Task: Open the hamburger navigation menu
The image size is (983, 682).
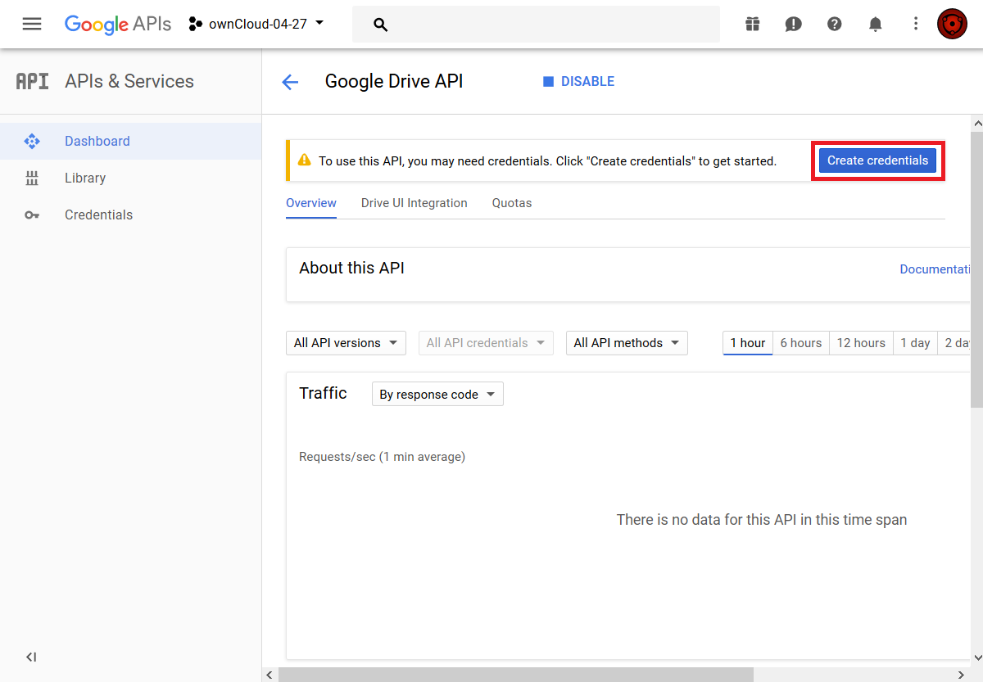Action: (x=32, y=24)
